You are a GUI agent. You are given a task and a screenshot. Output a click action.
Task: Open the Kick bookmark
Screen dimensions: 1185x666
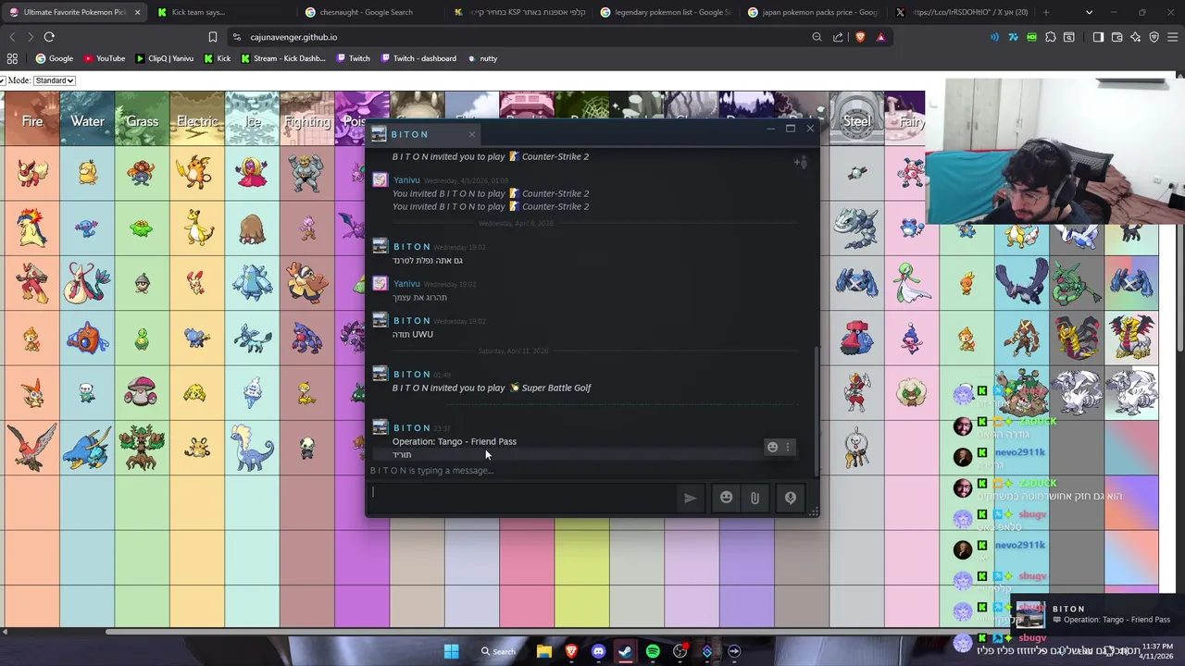tap(217, 58)
